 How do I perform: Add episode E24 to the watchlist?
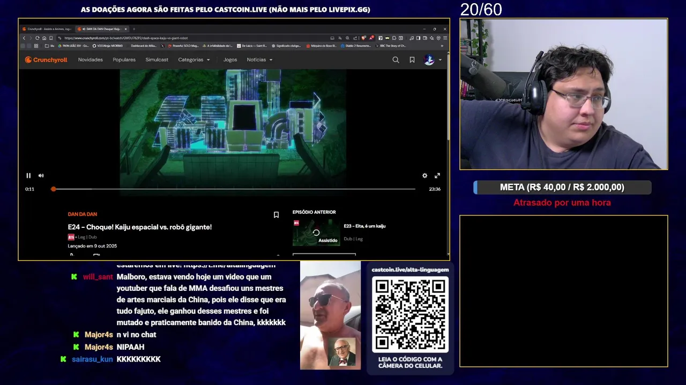276,215
